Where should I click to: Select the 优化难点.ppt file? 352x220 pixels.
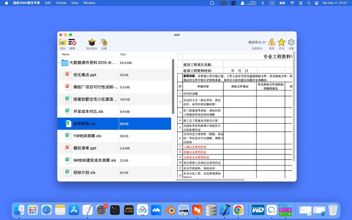click(x=84, y=75)
